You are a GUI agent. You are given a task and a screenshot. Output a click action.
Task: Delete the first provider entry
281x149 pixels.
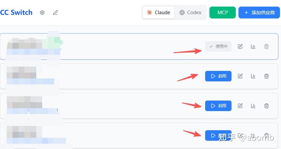266,46
